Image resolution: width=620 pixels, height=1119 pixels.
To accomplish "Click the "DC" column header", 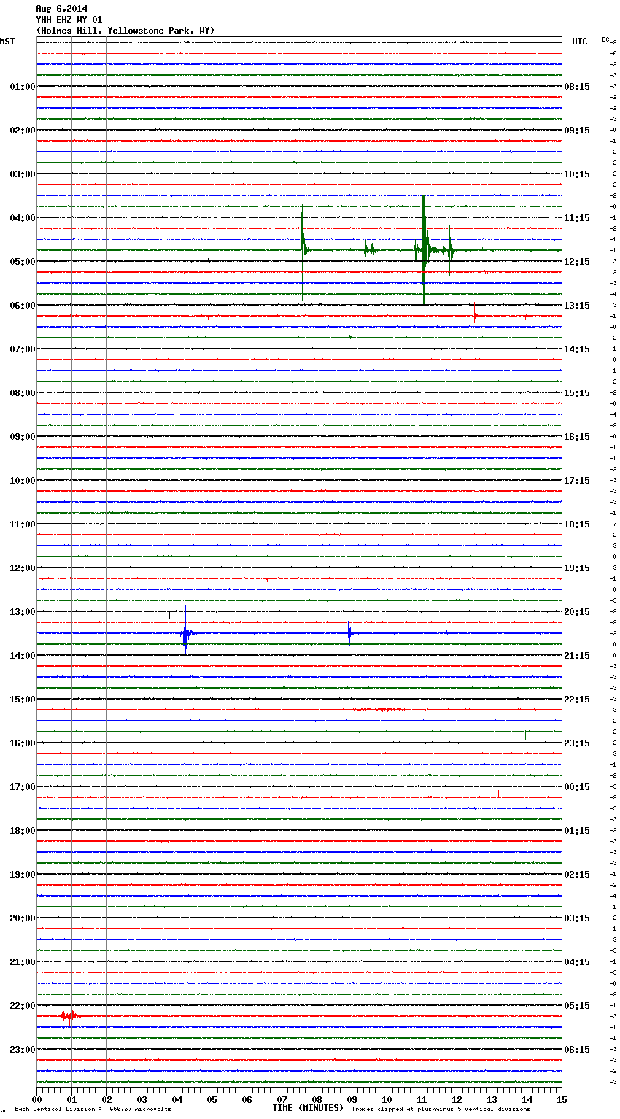I will [x=606, y=39].
